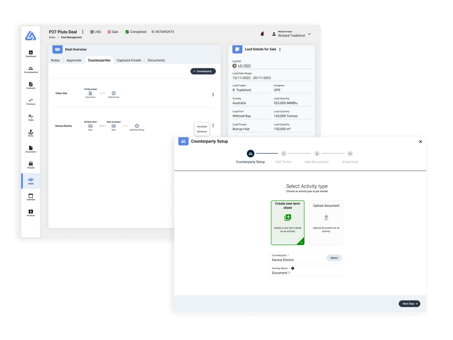Click the Next Step button
This screenshot has width=453, height=340.
tap(409, 304)
